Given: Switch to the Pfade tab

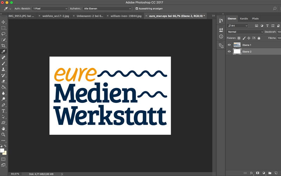Looking at the screenshot, I should [255, 19].
